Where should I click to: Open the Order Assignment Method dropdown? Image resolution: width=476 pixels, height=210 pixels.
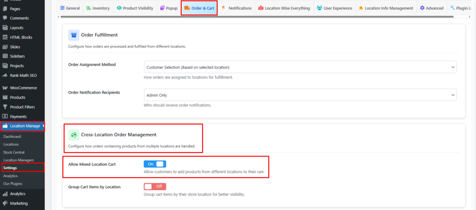pos(300,67)
